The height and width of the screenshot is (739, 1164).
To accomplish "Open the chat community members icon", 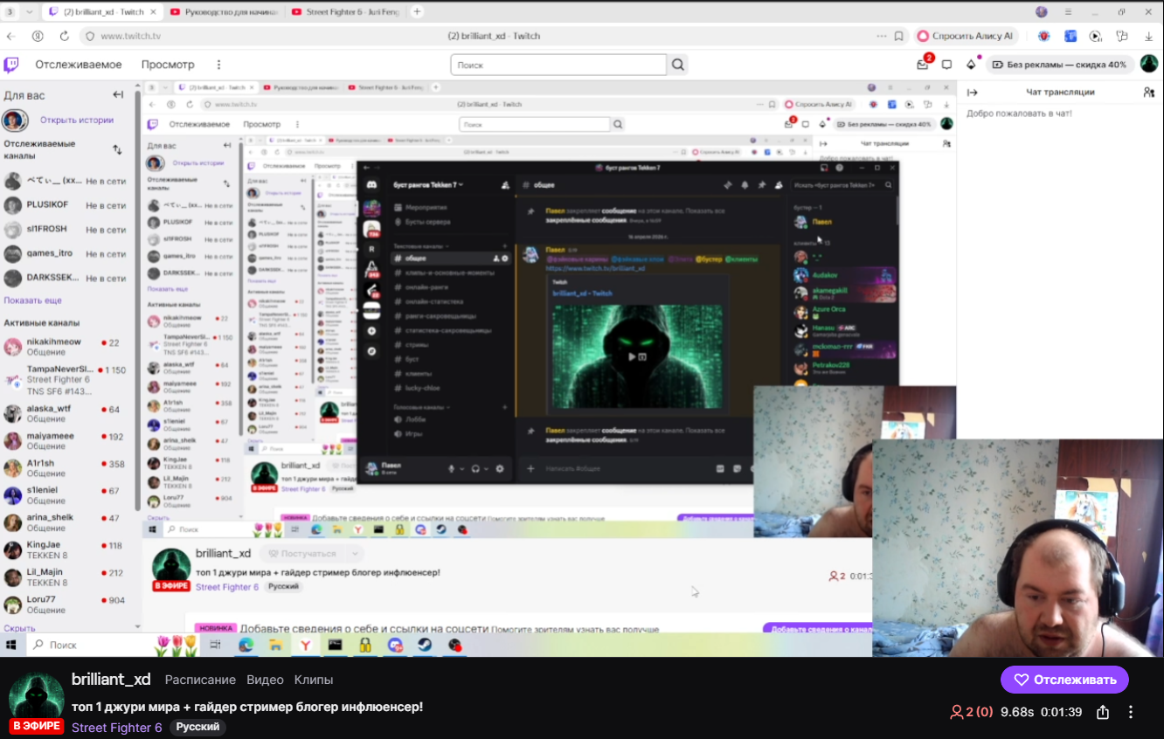I will [x=1148, y=92].
